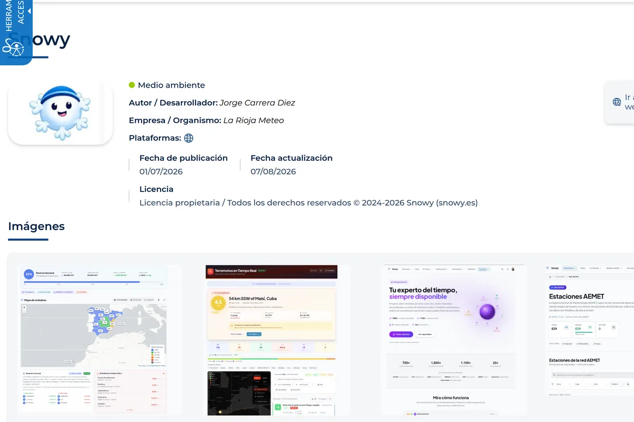Screen dimensions: 634x422
Task: Click the Snowy page title
Action: [40, 40]
